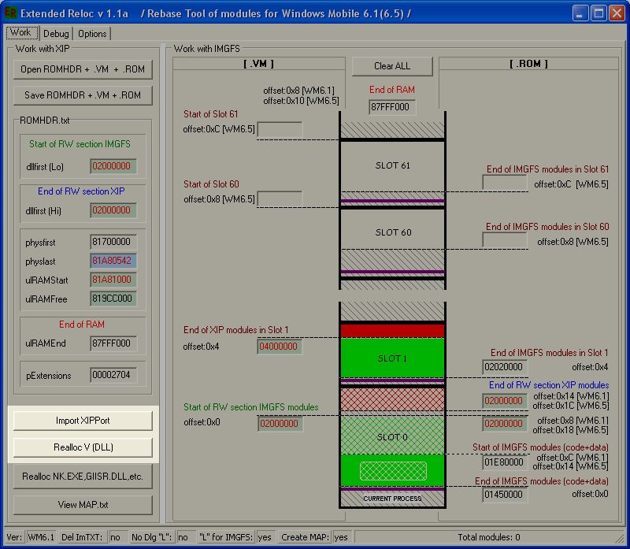The width and height of the screenshot is (630, 549).
Task: Click Start of IMGFS modules field 01E80000
Action: click(505, 462)
